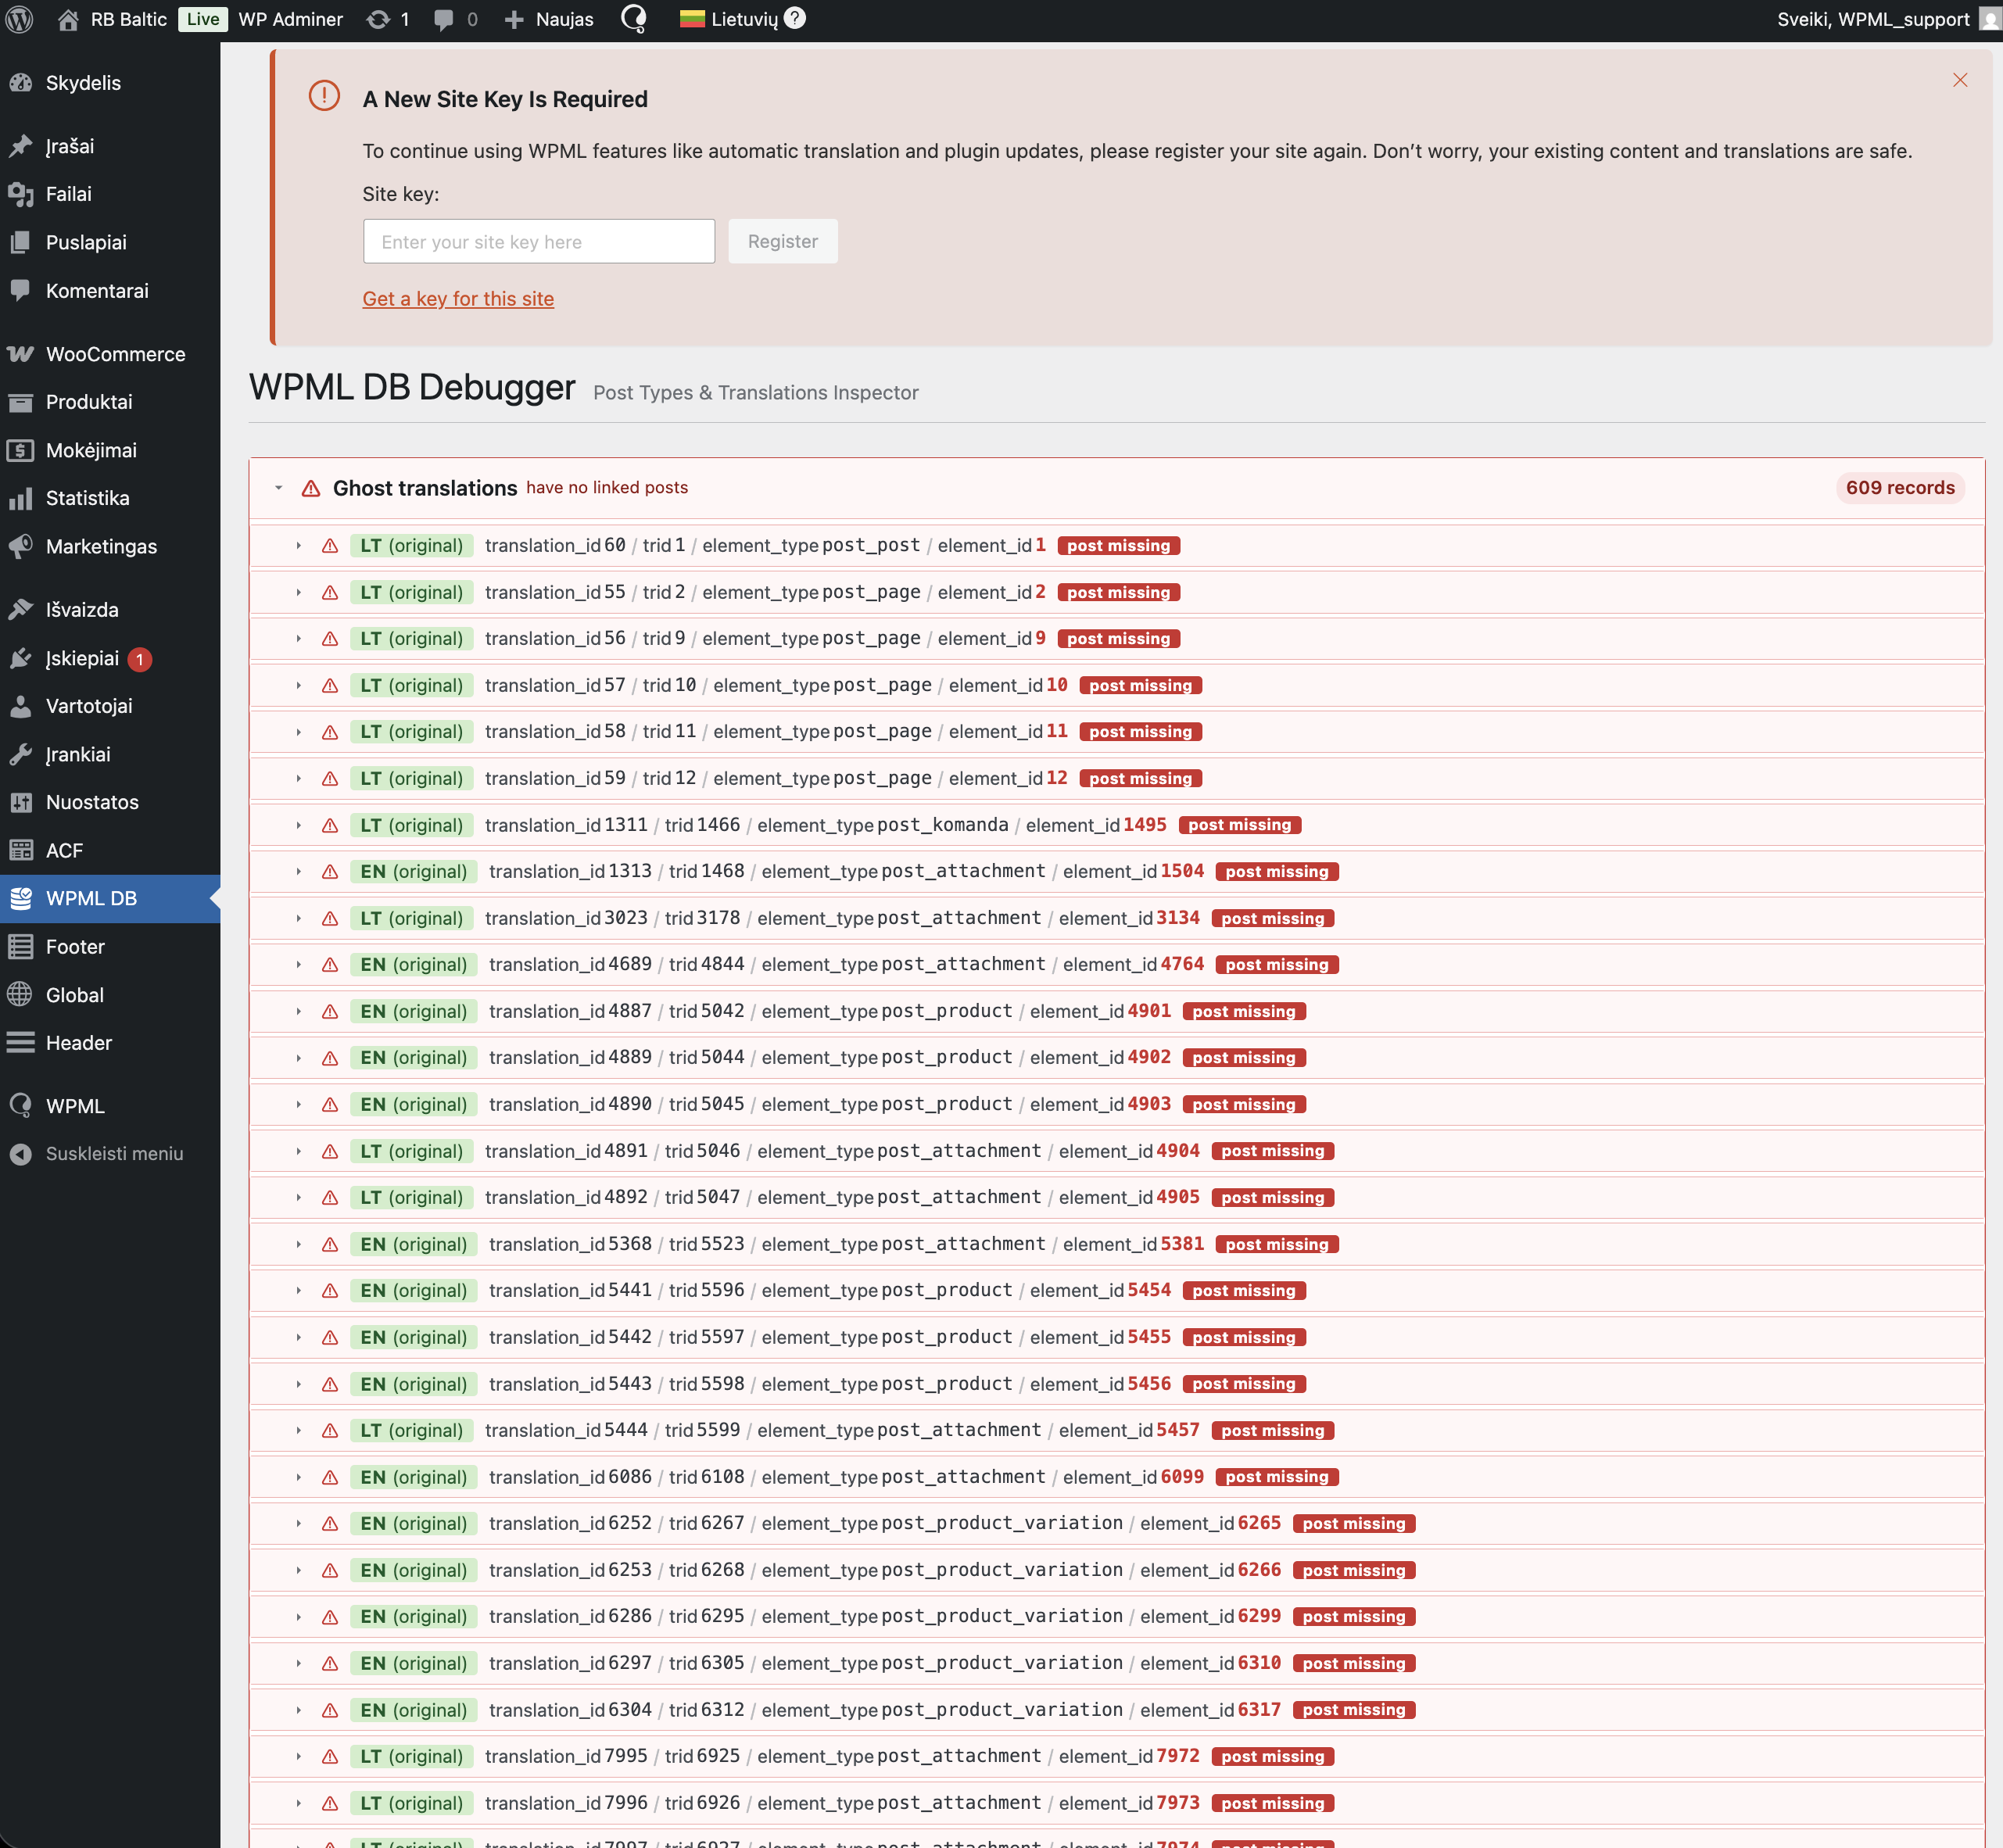This screenshot has width=2003, height=1848.
Task: Click the WordPress logo icon in admin bar
Action: [x=20, y=19]
